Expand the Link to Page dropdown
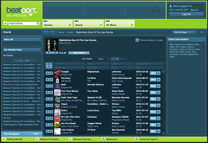 point(194,32)
